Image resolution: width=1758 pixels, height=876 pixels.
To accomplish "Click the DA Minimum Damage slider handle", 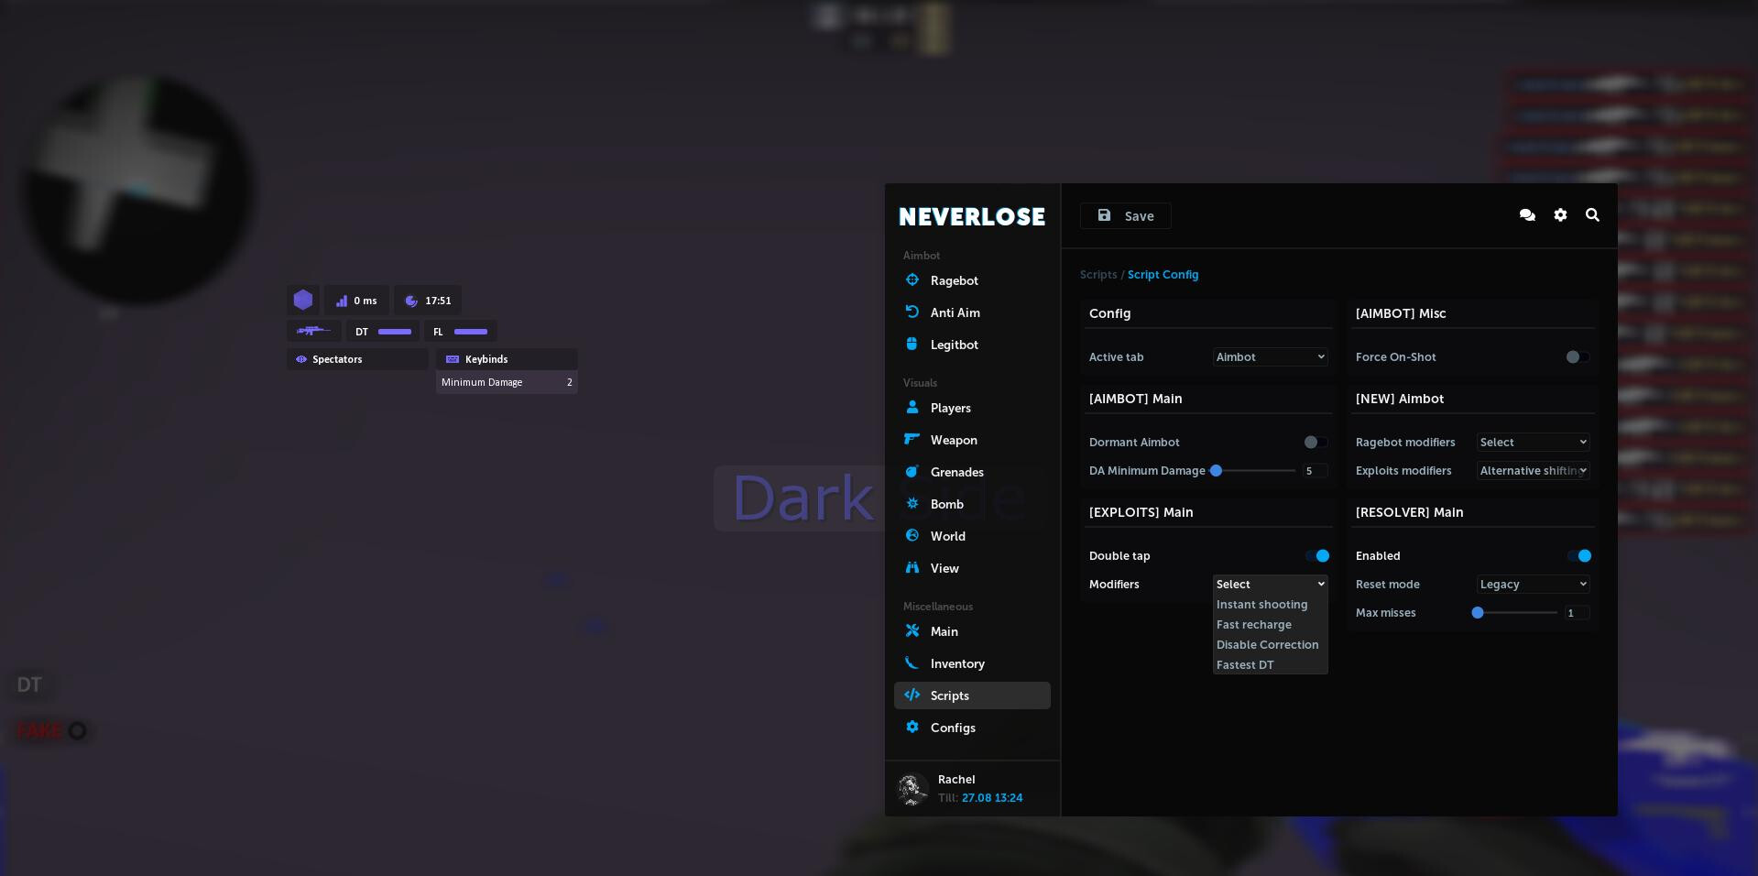I will coord(1216,470).
